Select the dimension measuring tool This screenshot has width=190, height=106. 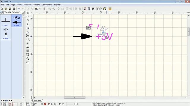pyautogui.click(x=28, y=39)
